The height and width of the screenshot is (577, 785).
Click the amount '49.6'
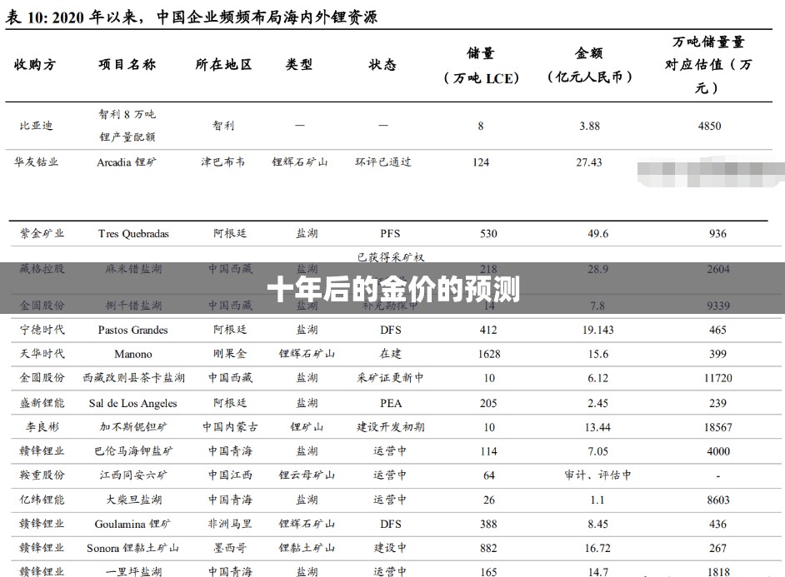coord(598,233)
